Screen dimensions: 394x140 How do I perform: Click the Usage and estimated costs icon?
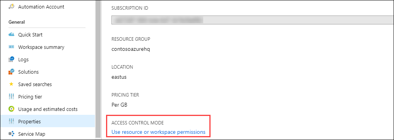tap(12, 109)
